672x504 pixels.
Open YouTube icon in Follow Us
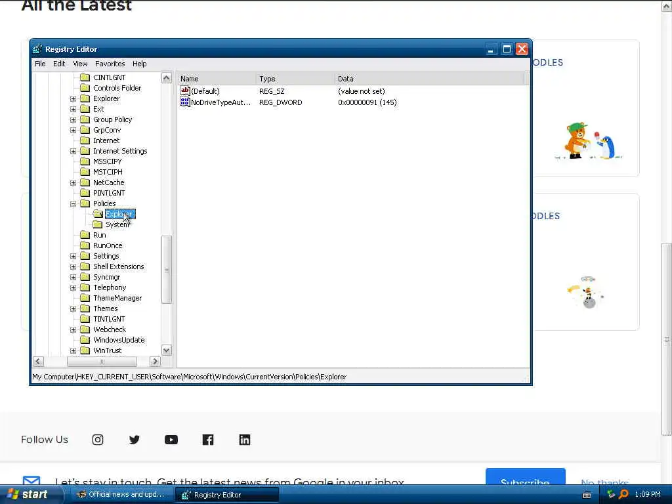coord(171,440)
